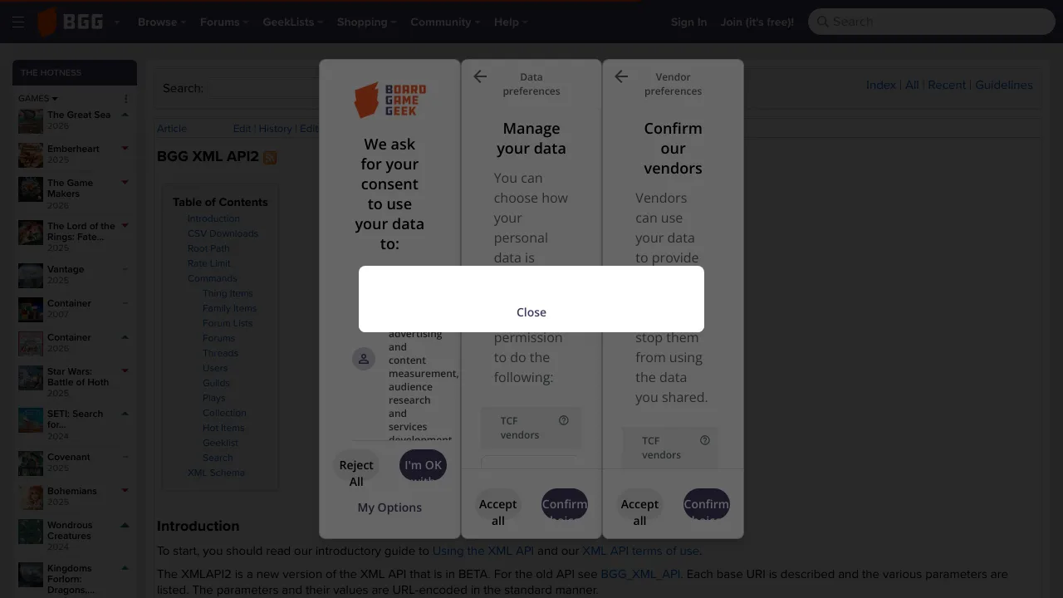Jump to Introduction in Table of Contents
1063x598 pixels.
[x=213, y=218]
